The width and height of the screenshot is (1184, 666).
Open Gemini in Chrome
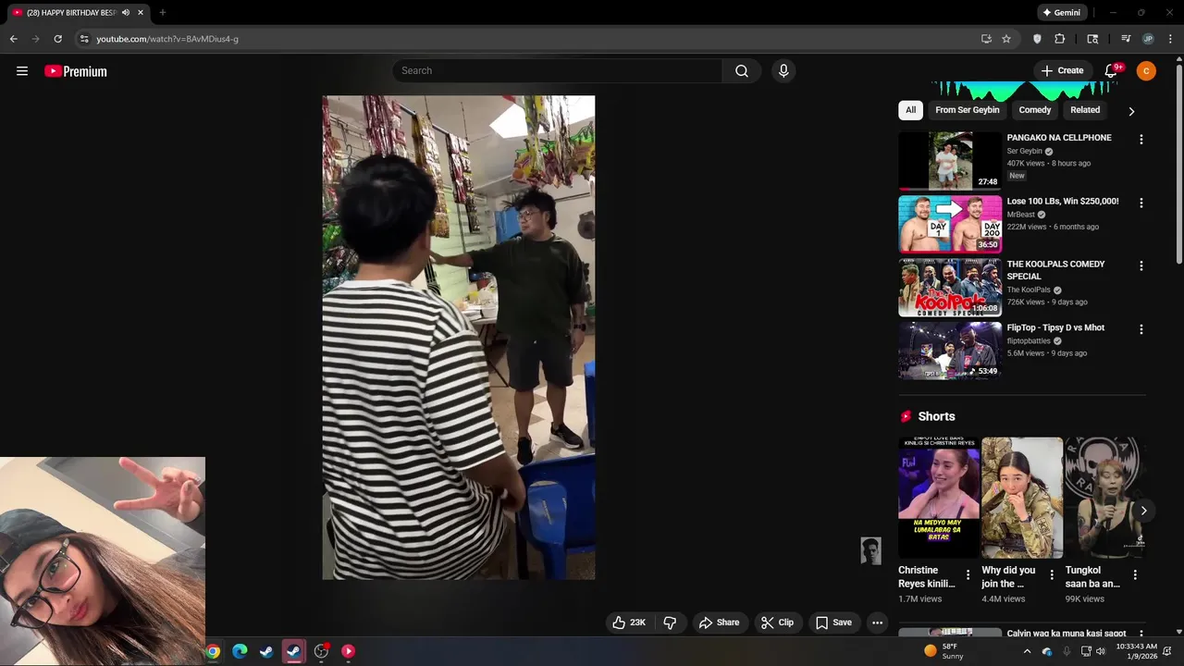point(1061,13)
